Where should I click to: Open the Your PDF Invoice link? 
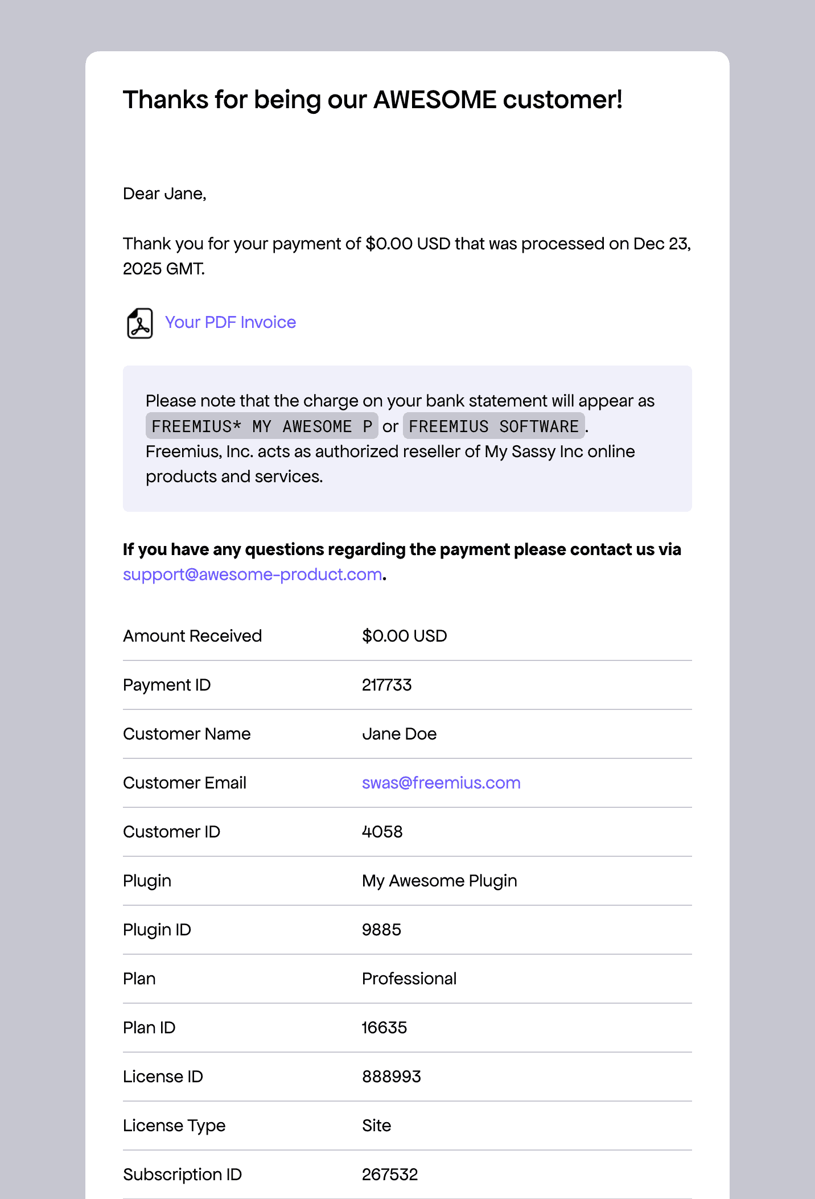[230, 322]
